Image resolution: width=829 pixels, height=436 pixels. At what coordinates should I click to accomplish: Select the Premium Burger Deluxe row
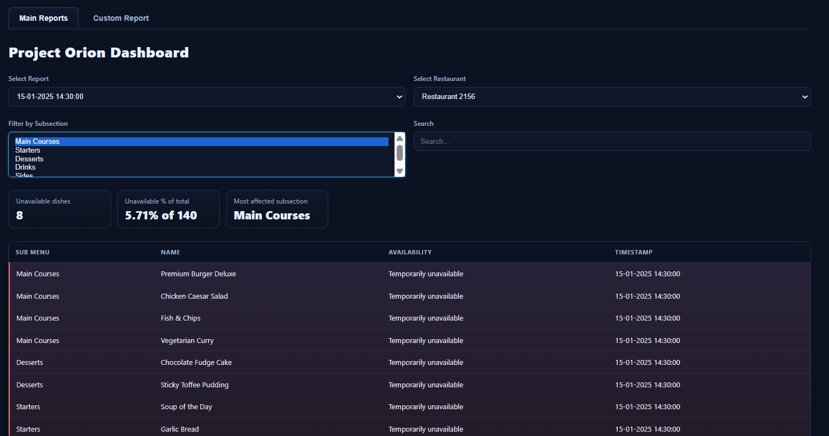pos(198,274)
